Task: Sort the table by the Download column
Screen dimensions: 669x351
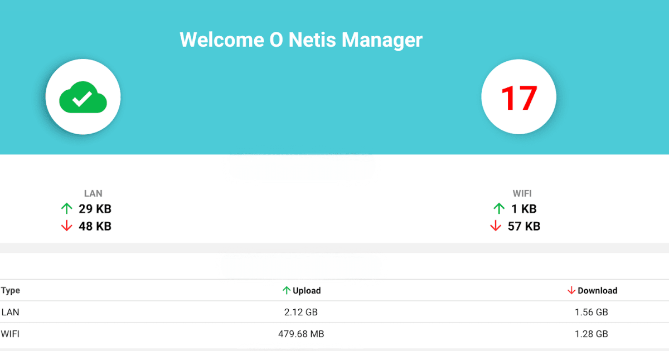Action: click(597, 290)
